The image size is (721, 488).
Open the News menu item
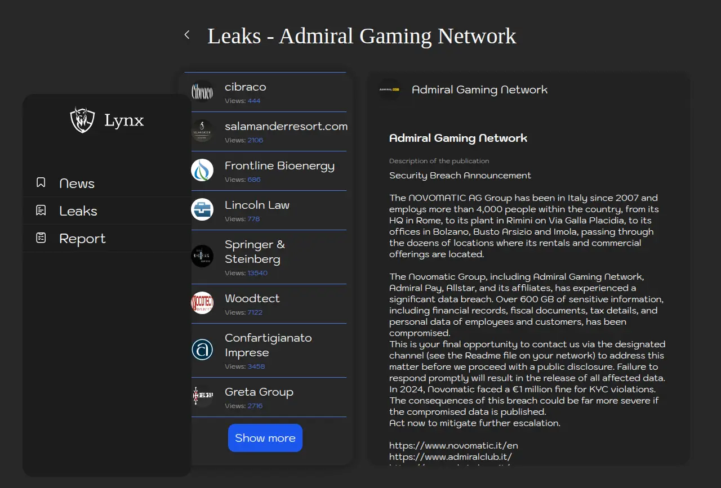[x=77, y=183]
